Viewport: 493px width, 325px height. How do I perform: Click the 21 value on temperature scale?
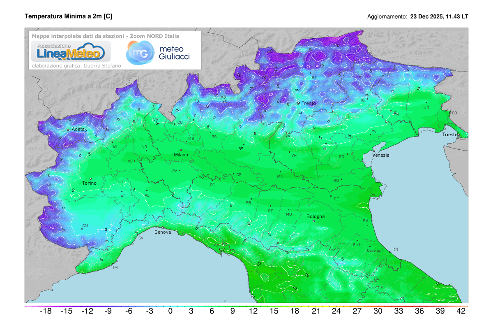pos(316,311)
